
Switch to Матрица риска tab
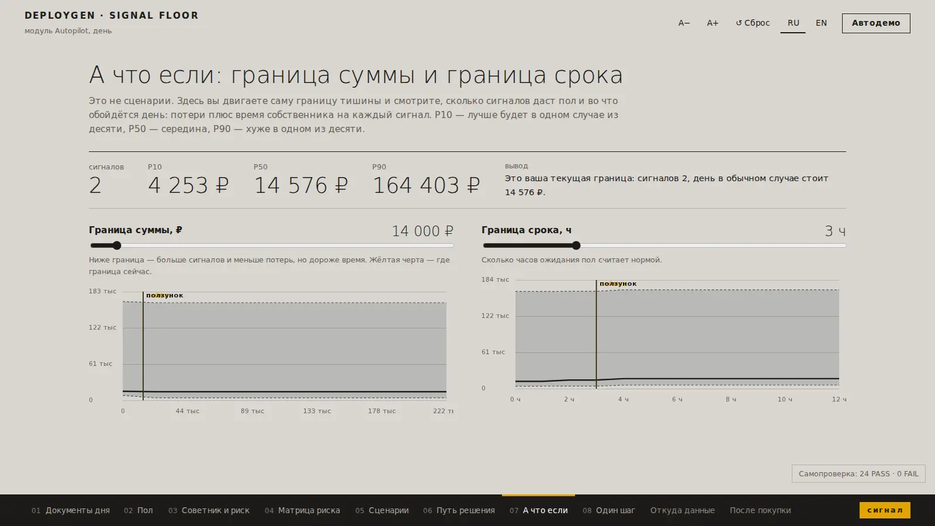click(x=302, y=510)
